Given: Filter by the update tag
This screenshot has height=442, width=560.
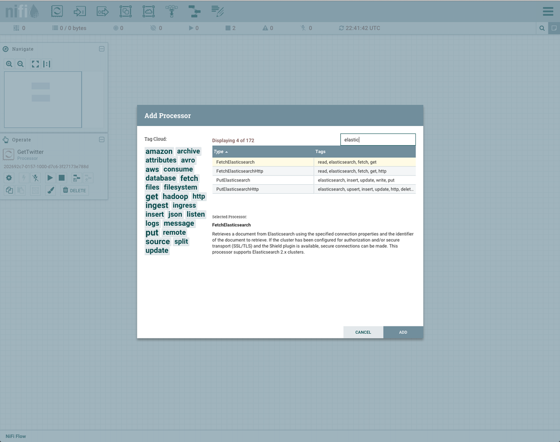Looking at the screenshot, I should pos(157,250).
